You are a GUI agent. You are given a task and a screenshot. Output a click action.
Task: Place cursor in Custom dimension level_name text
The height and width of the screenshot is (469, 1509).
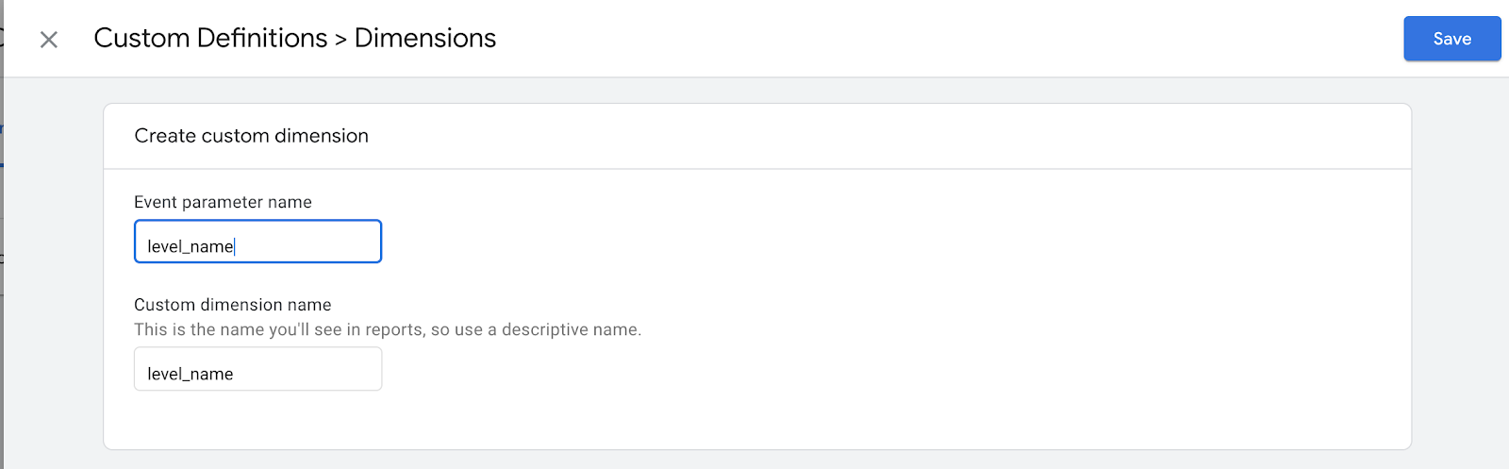[x=190, y=374]
